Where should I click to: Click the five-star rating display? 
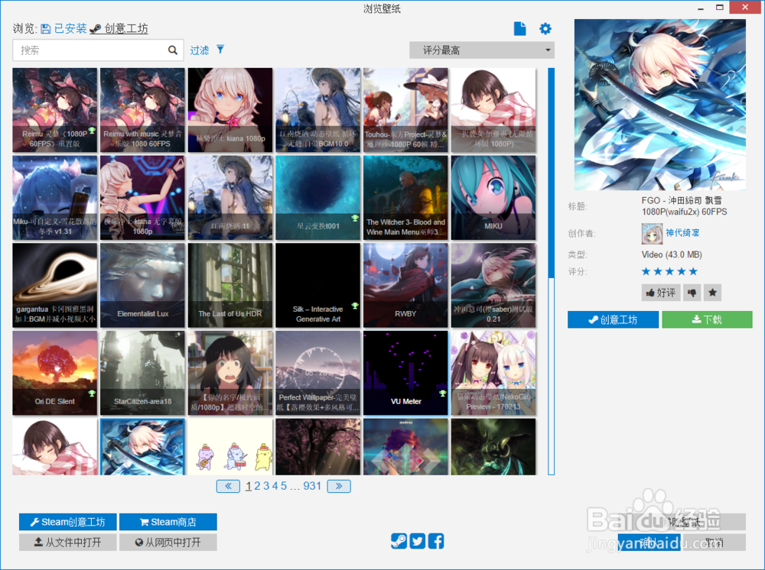(669, 271)
